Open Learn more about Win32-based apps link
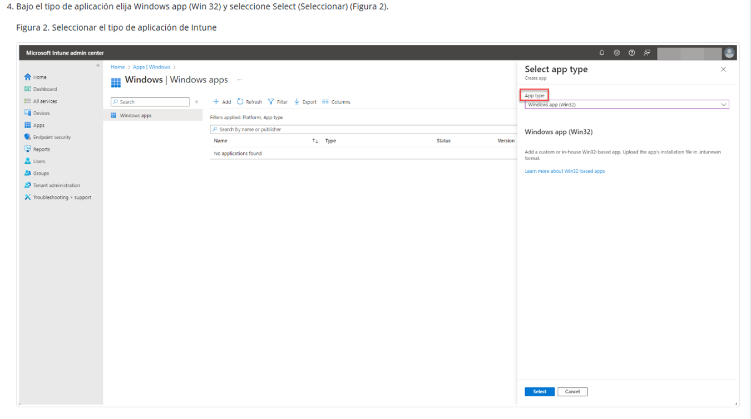Image resolution: width=751 pixels, height=419 pixels. tap(564, 171)
